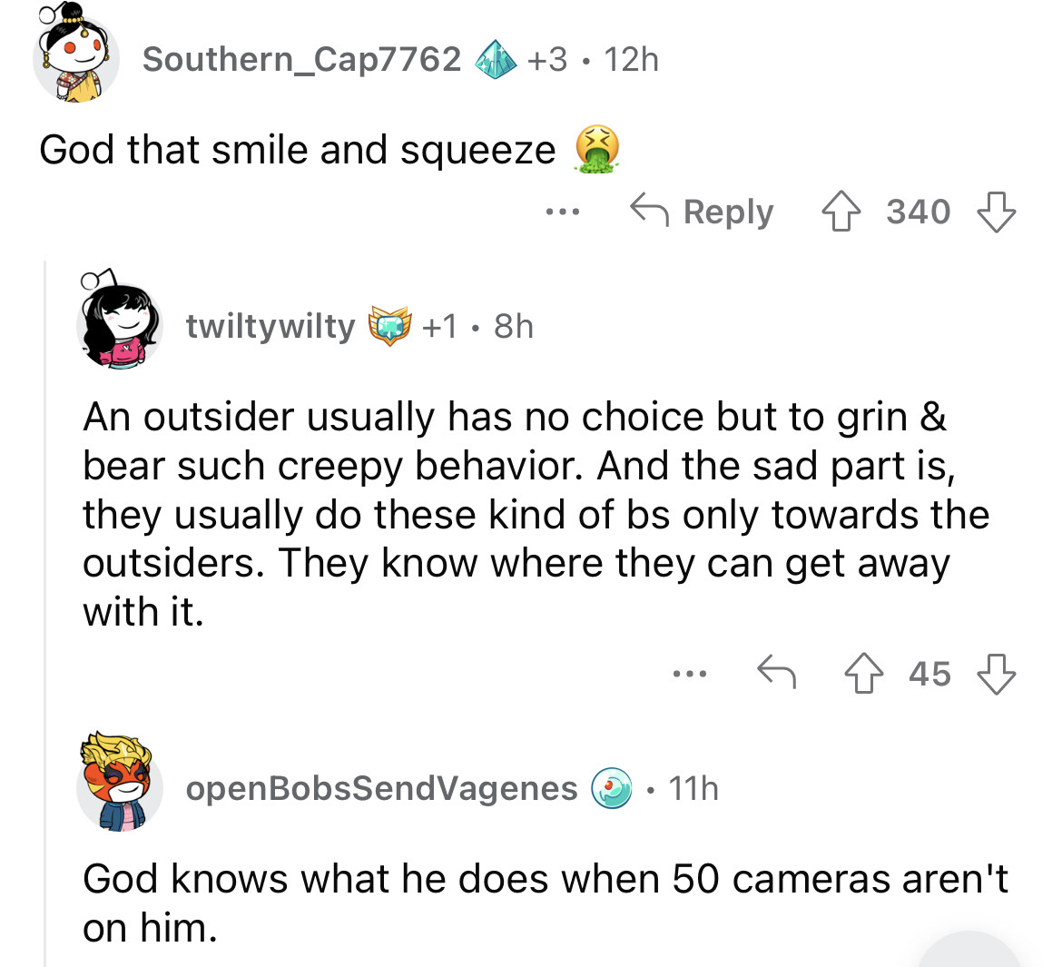Open three-dot menu on twiltywilty's comment

click(x=689, y=674)
